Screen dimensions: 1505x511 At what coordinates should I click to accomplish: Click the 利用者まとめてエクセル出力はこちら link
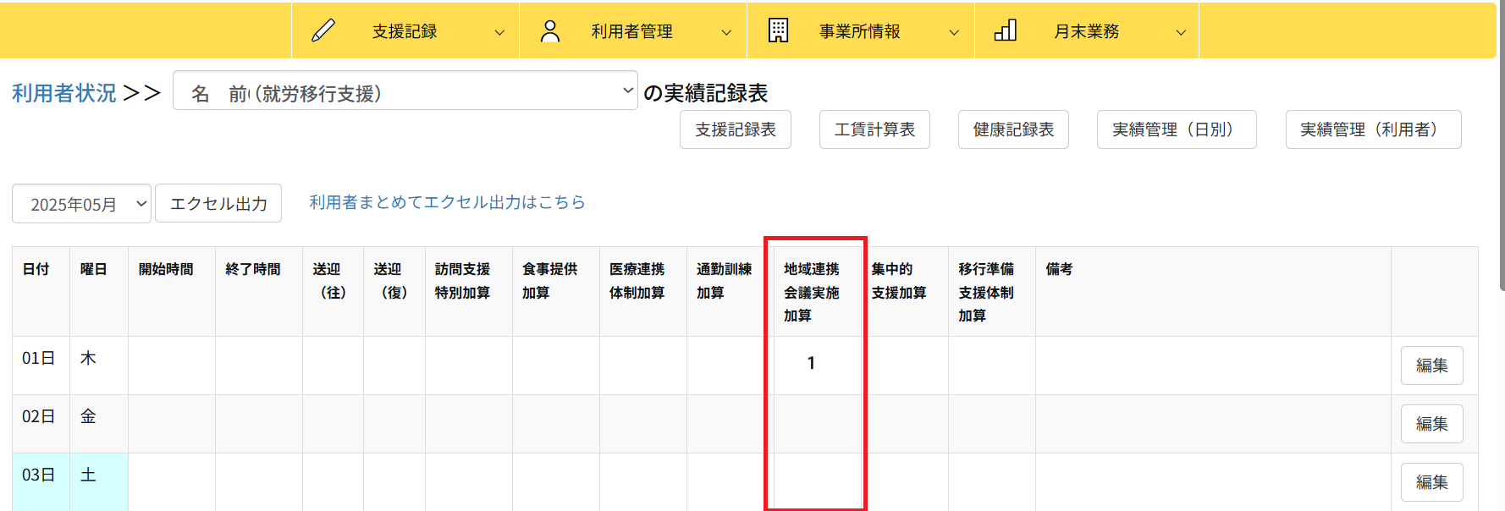point(447,202)
